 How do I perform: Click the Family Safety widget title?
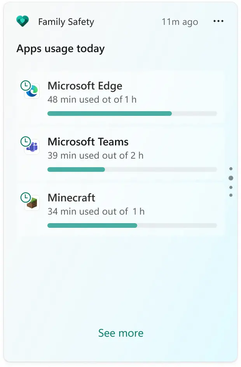(x=66, y=22)
